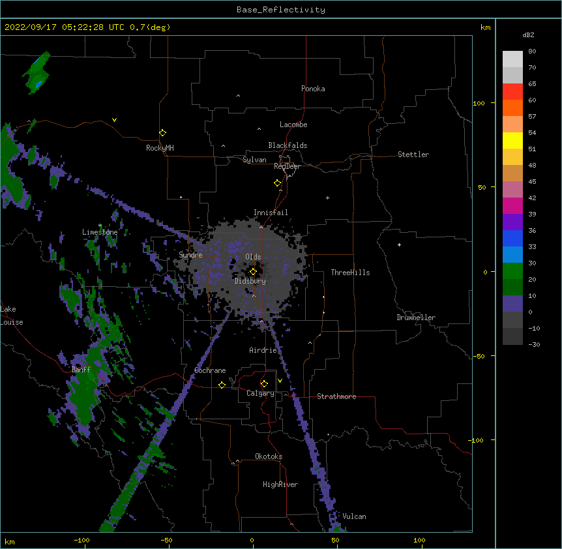
Task: Click the blue-core echo in northwest corner
Action: tap(37, 73)
